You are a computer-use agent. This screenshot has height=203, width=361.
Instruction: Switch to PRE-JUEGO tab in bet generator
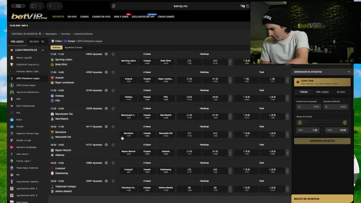[x=322, y=92]
